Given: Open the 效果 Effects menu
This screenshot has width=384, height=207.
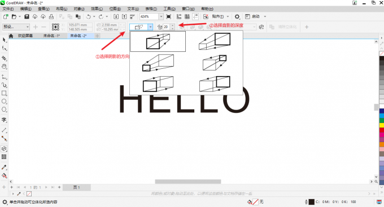Looking at the screenshot, I should pyautogui.click(x=97, y=9).
